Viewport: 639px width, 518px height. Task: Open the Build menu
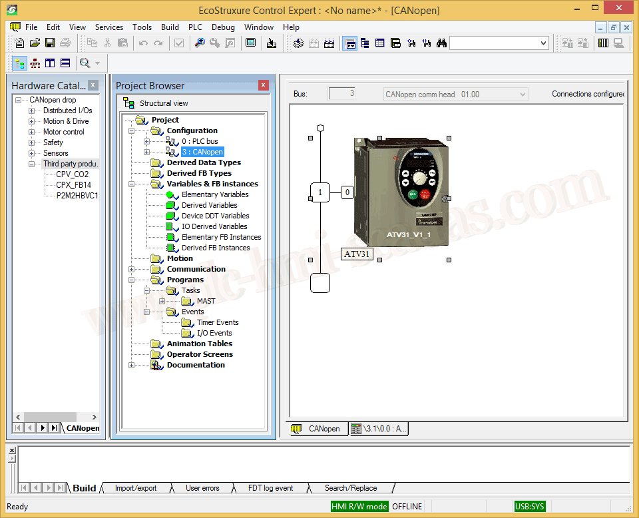click(x=170, y=27)
